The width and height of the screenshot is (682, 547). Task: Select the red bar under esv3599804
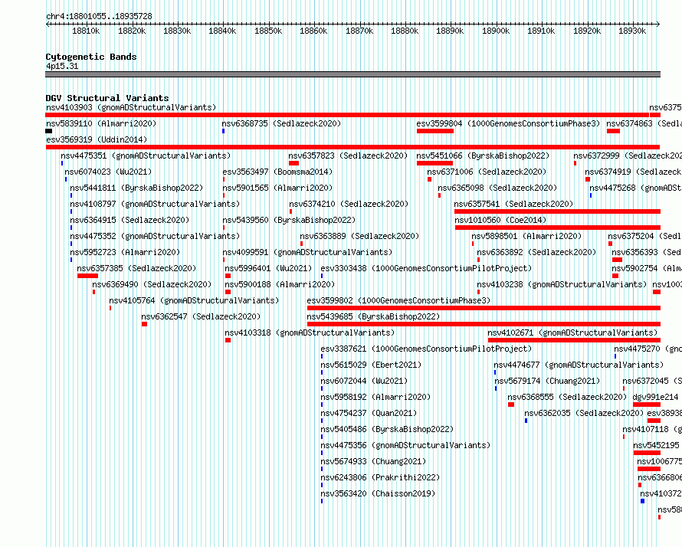[x=435, y=131]
